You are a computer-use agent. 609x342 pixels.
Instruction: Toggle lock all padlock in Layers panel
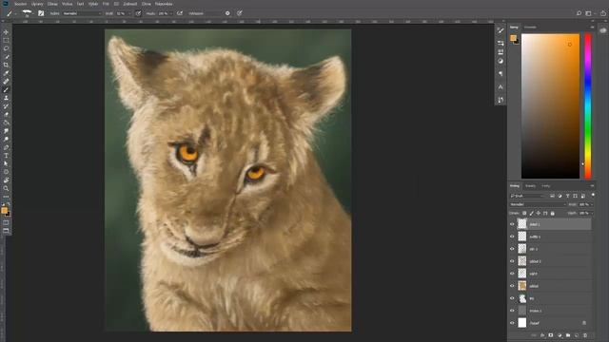coord(552,213)
